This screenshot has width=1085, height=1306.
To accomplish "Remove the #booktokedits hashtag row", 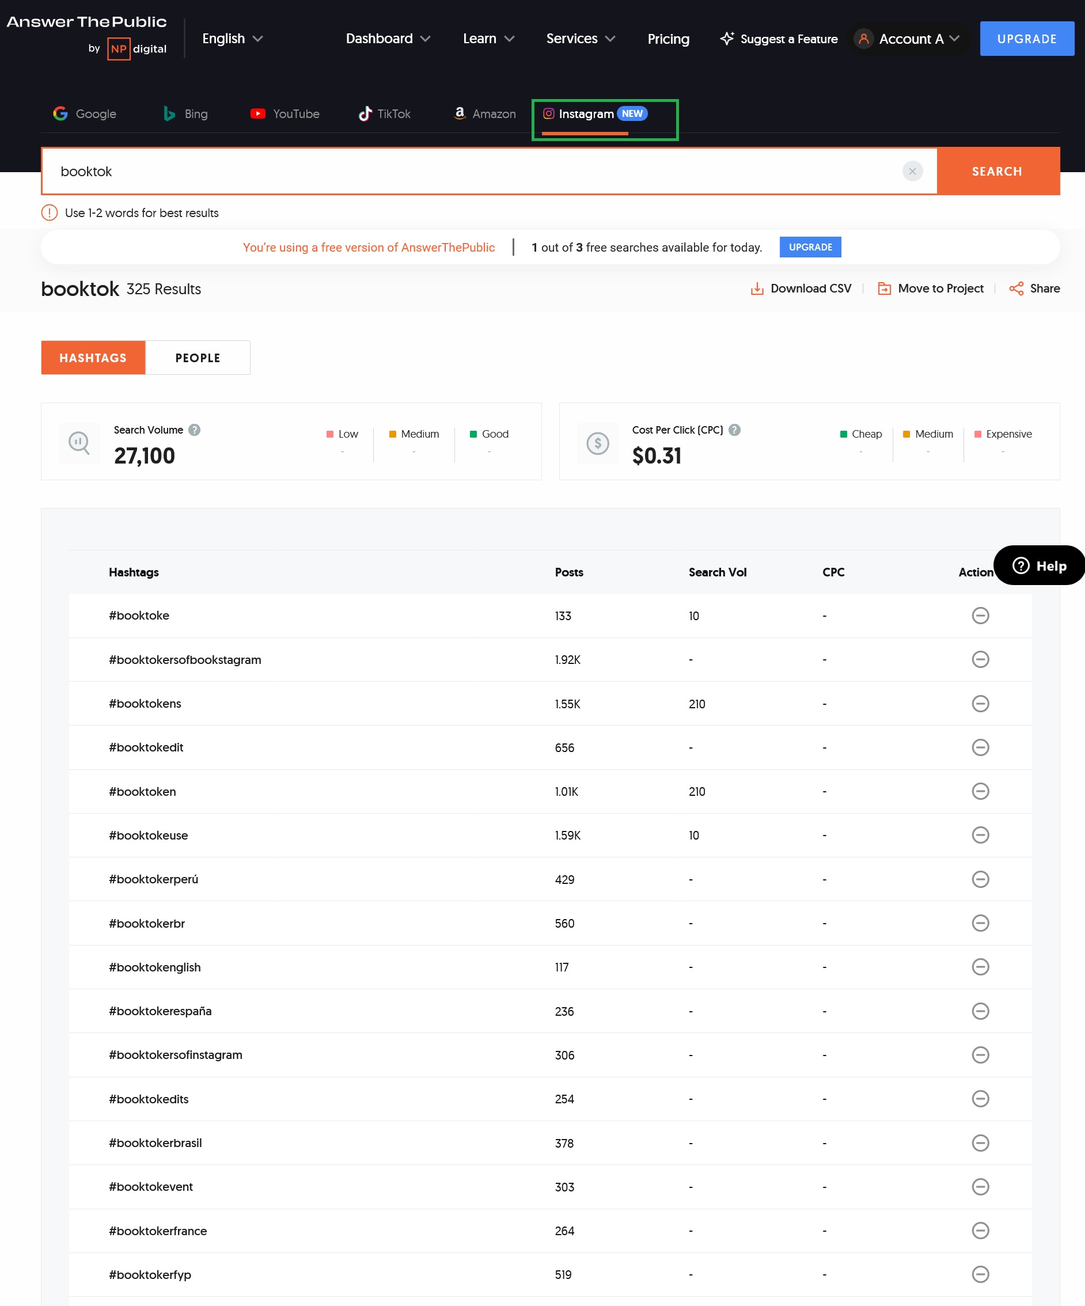I will [980, 1098].
